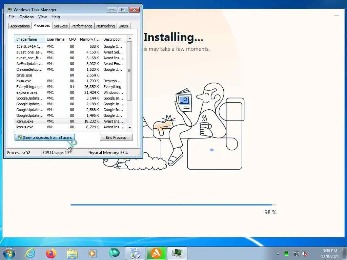Screen dimensions: 347x260
Task: Open the network tray icon
Action: pyautogui.click(x=296, y=254)
